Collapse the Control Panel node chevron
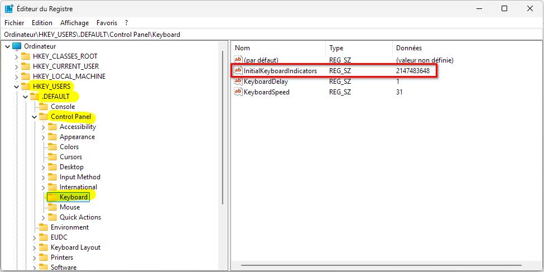544x272 pixels. click(35, 117)
